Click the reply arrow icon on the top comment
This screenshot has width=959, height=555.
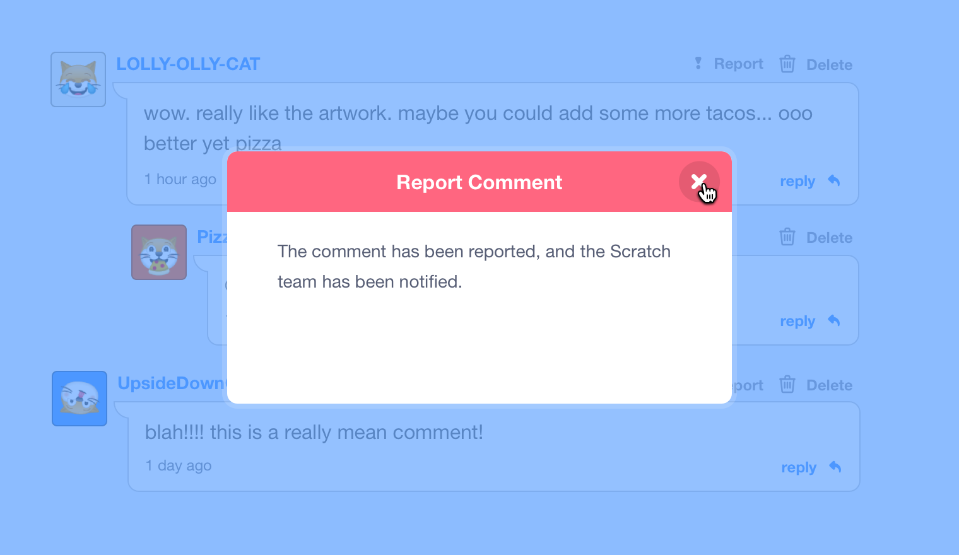tap(833, 180)
